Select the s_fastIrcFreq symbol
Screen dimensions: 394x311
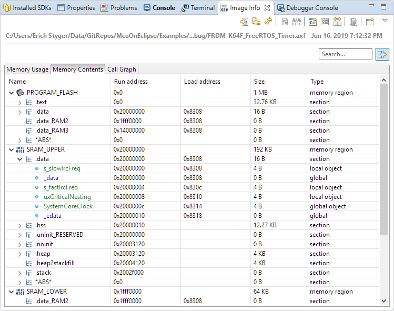tap(60, 187)
